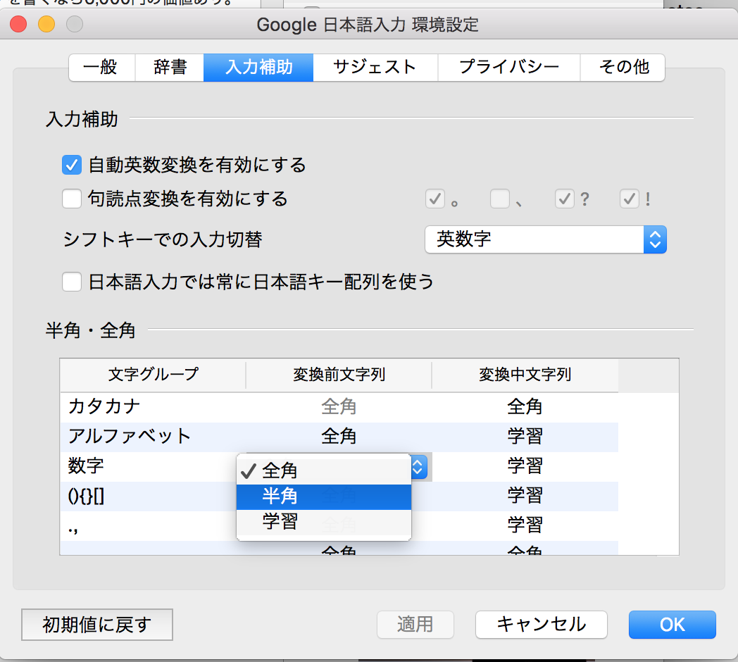Click the 文字グループ column header
The image size is (738, 662).
153,375
